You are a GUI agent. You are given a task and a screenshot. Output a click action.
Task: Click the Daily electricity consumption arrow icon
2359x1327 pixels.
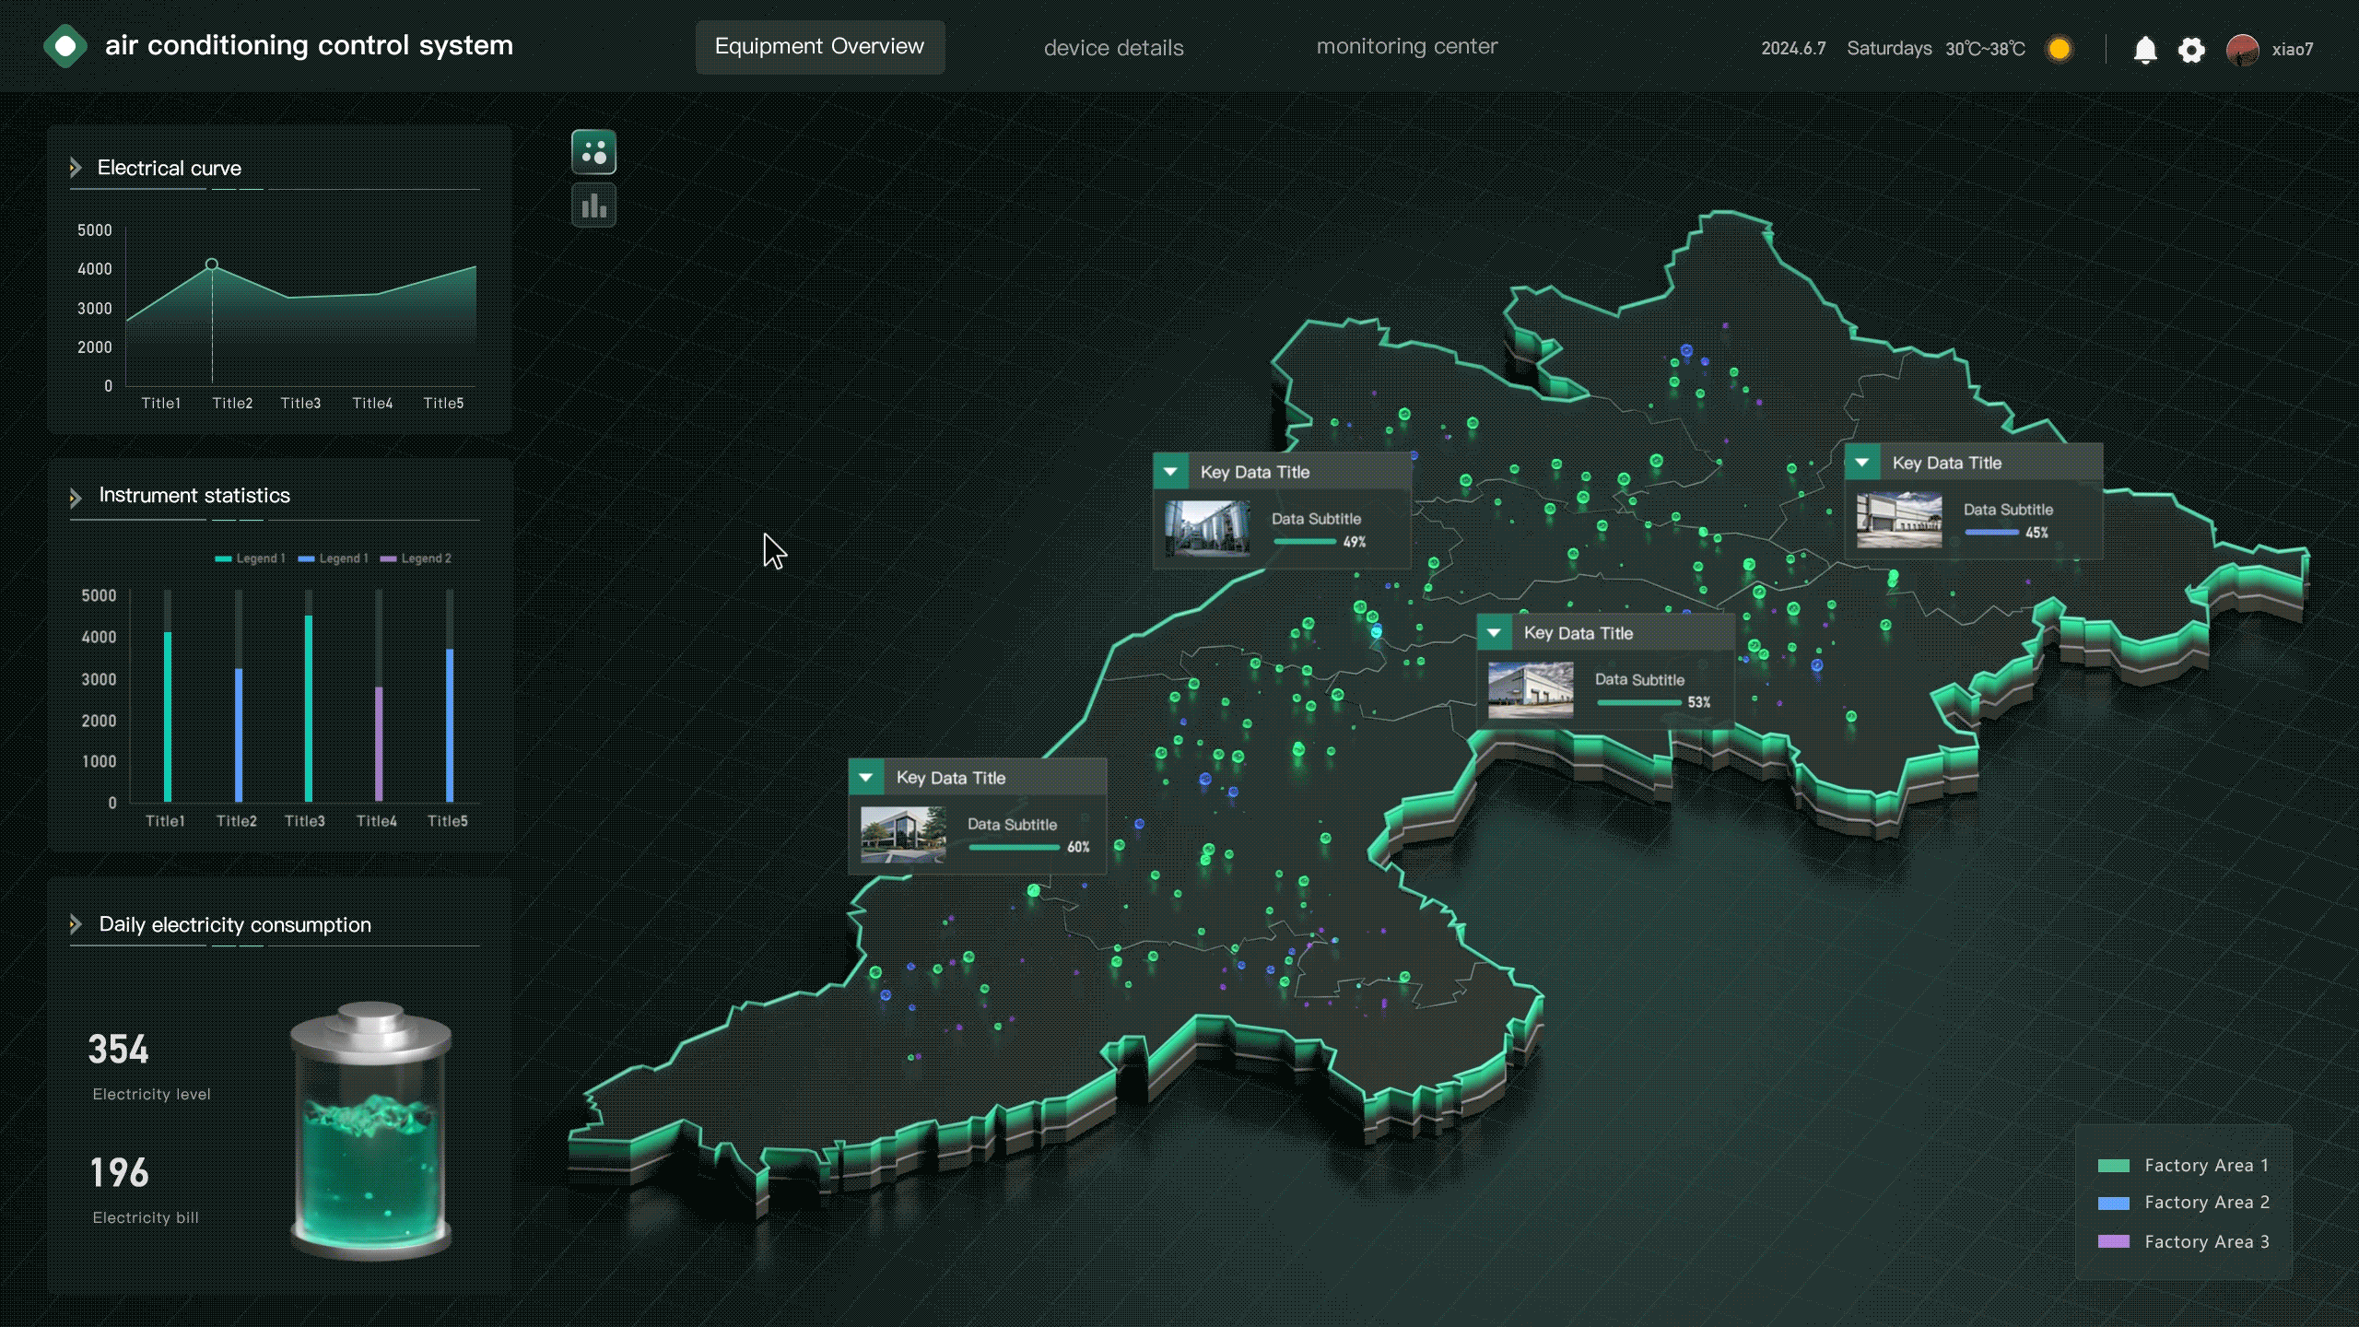pyautogui.click(x=76, y=924)
